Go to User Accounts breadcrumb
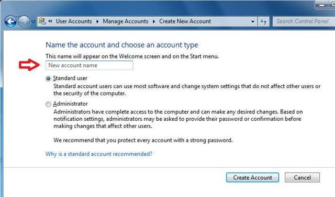The height and width of the screenshot is (197, 335). pos(74,21)
